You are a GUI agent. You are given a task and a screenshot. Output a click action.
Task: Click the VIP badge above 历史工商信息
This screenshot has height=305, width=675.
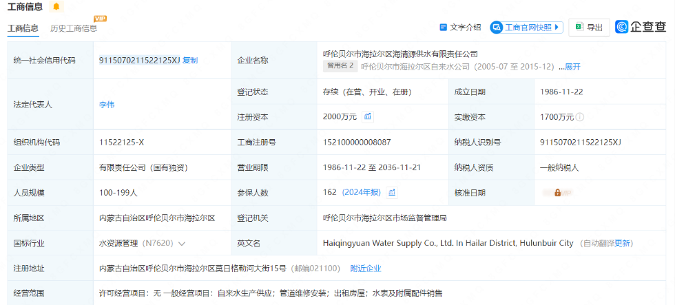click(100, 19)
